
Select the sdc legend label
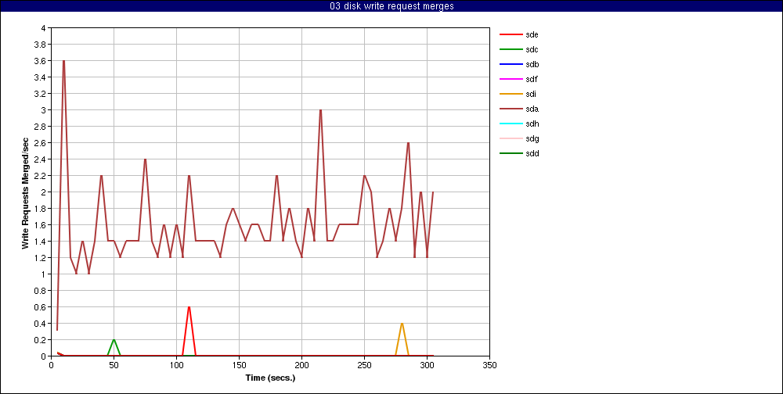tap(532, 49)
